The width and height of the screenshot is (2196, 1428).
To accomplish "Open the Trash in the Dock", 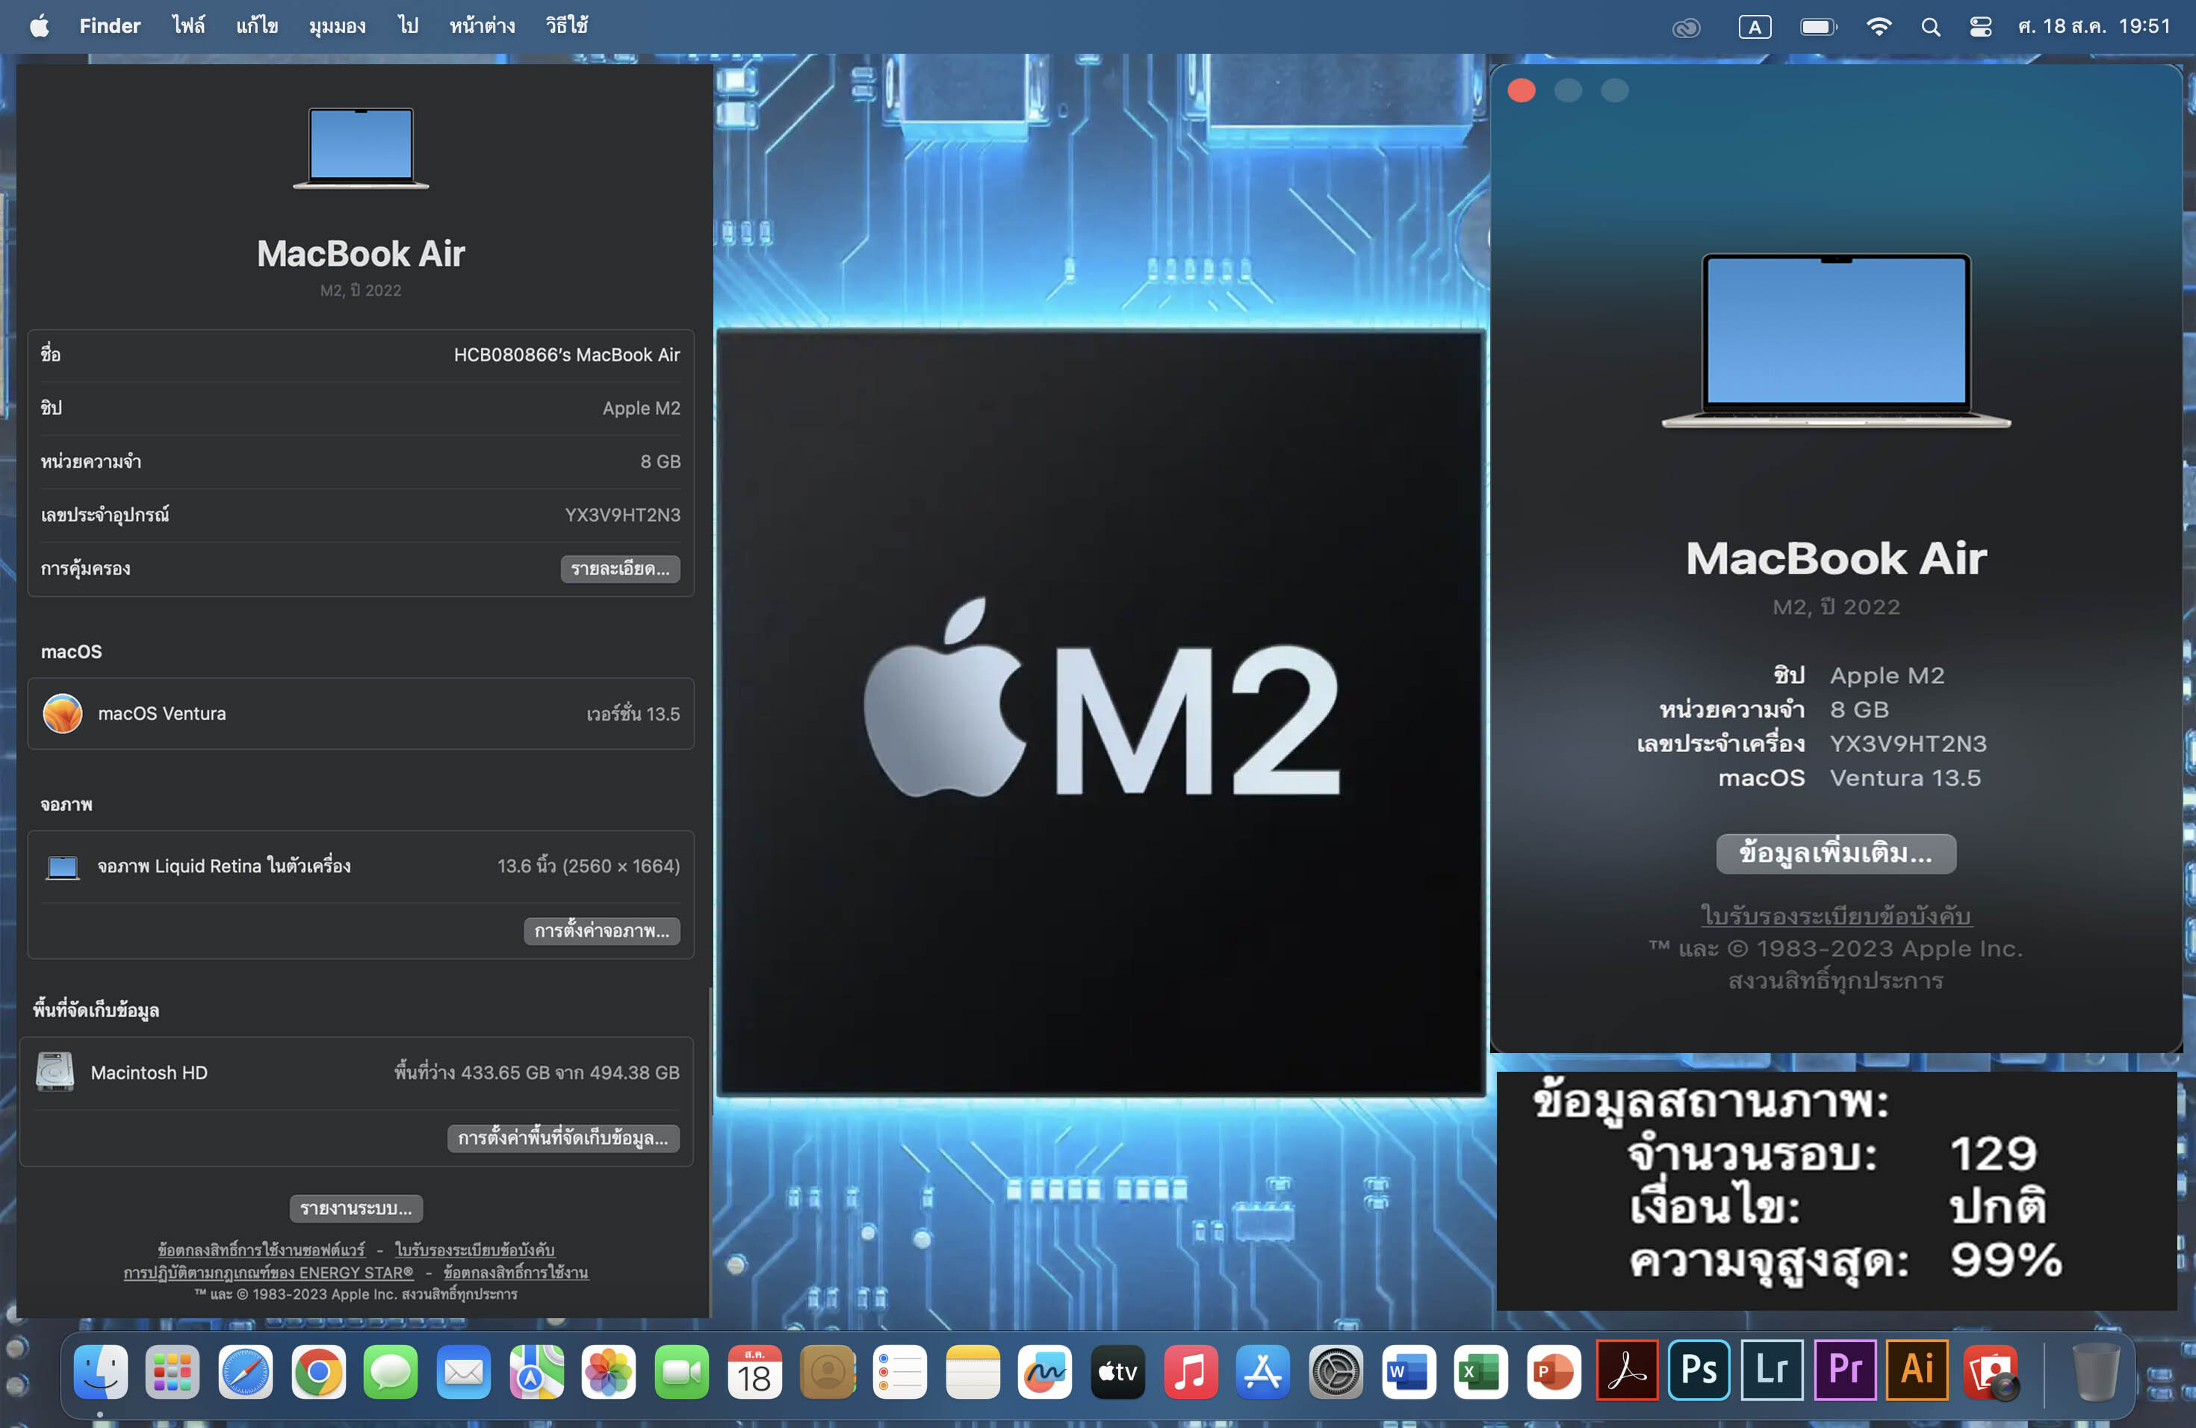I will point(2095,1372).
